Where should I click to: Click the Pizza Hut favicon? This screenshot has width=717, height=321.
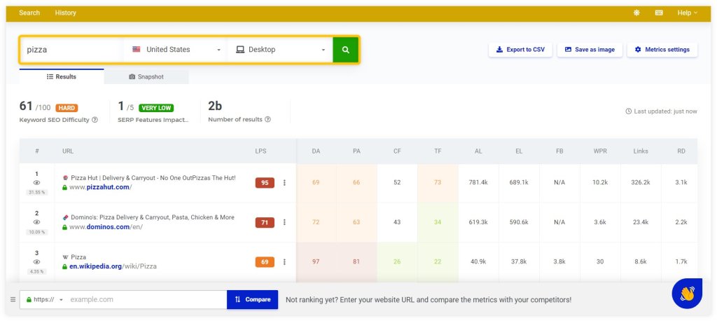[x=65, y=178]
